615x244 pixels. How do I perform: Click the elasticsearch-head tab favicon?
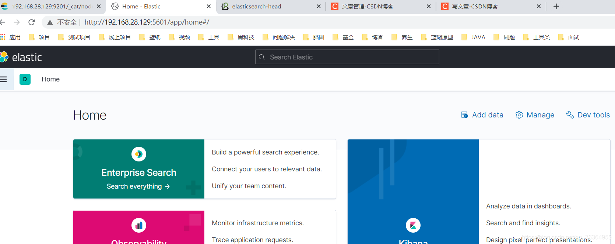tap(225, 6)
